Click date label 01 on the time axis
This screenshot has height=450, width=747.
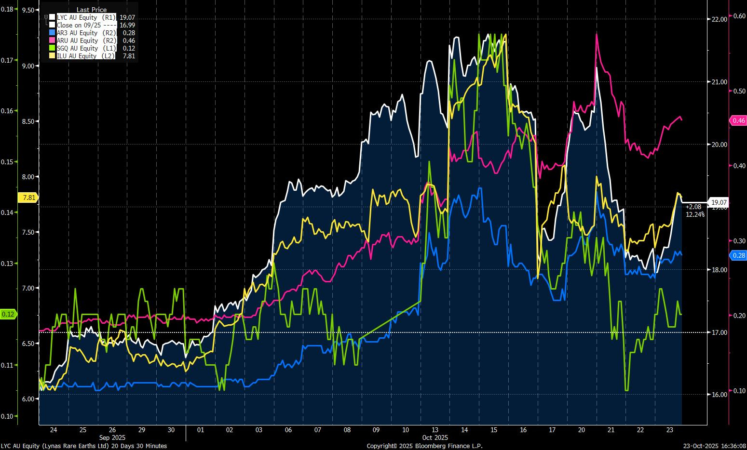pos(201,430)
